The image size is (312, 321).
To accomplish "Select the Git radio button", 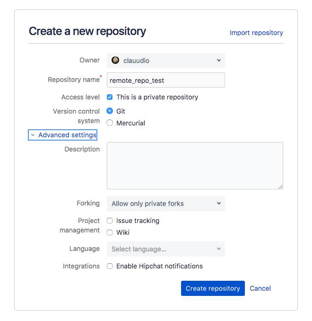I will [110, 111].
